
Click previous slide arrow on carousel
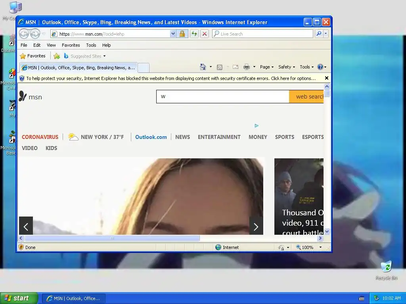pos(26,226)
